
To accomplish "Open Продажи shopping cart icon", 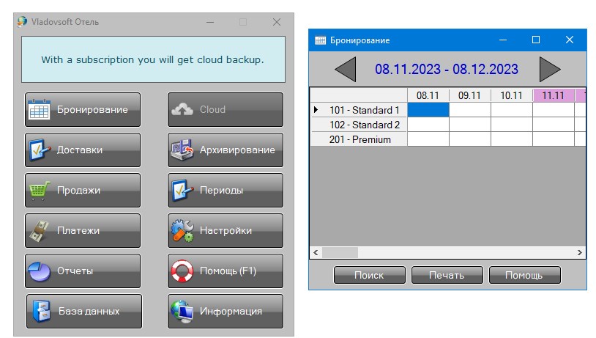I will 39,191.
